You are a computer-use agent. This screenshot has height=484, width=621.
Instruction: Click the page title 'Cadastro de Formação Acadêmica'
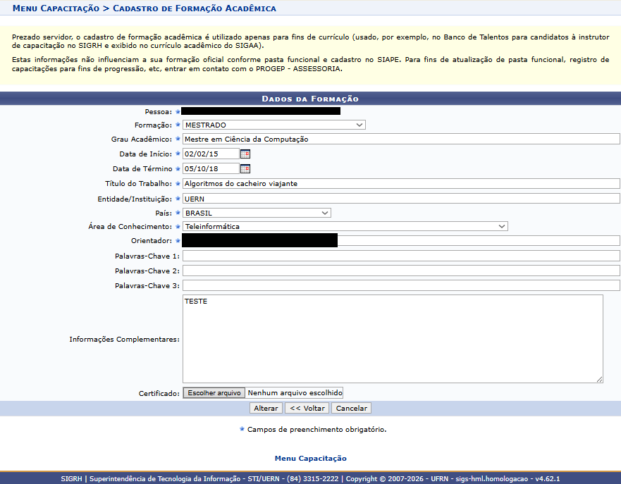(195, 8)
